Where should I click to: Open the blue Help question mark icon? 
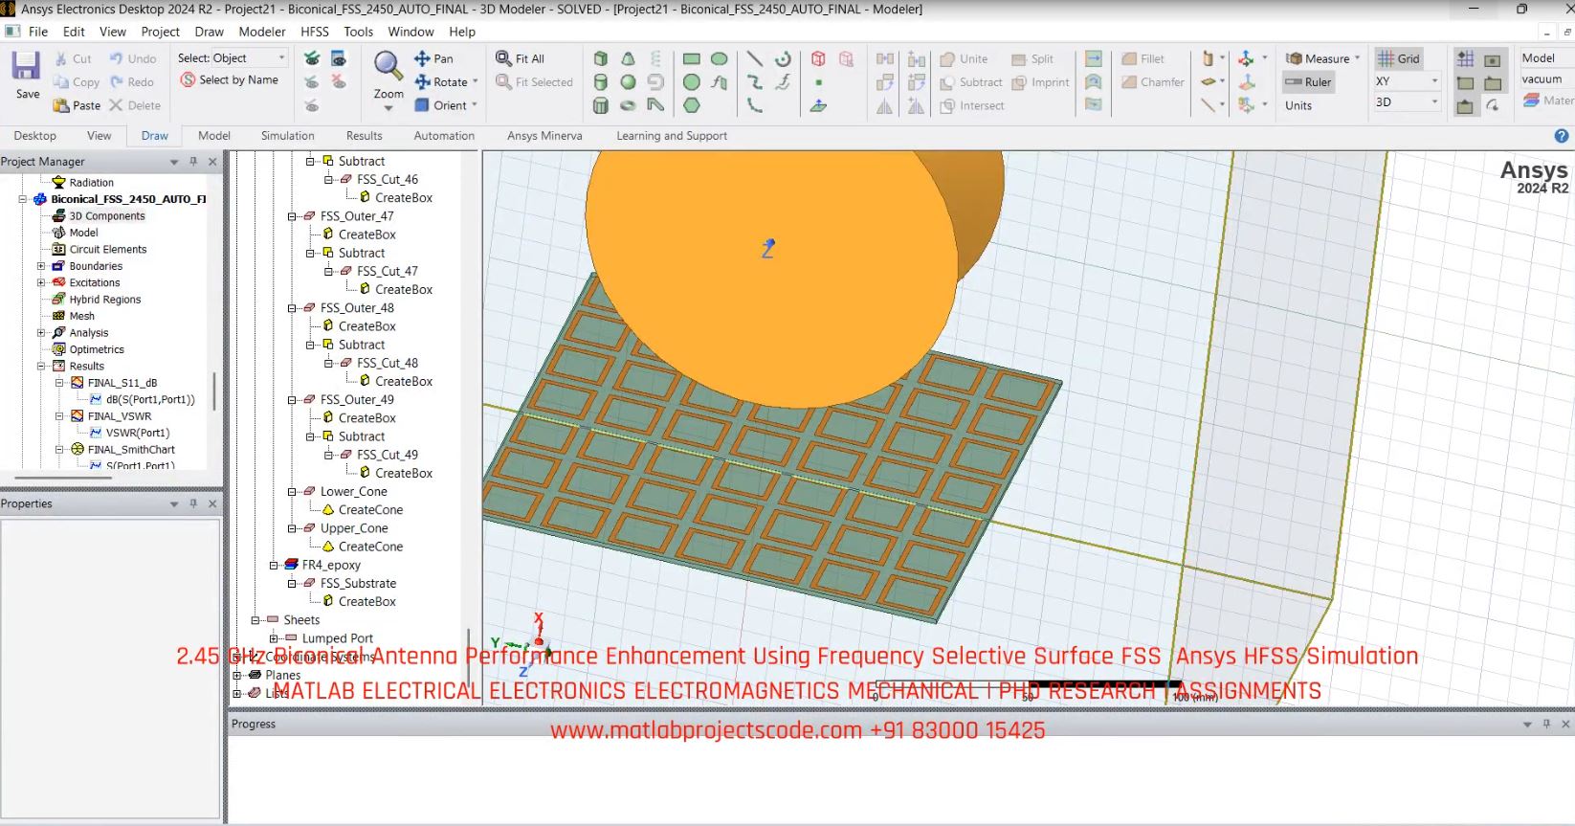(x=1563, y=136)
